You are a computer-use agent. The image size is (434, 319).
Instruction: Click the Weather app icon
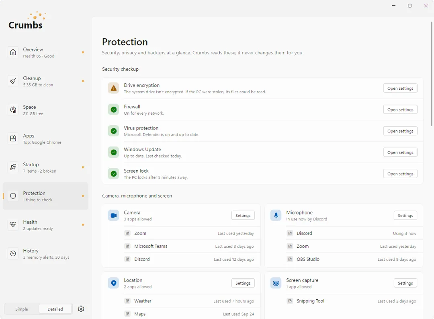click(127, 301)
